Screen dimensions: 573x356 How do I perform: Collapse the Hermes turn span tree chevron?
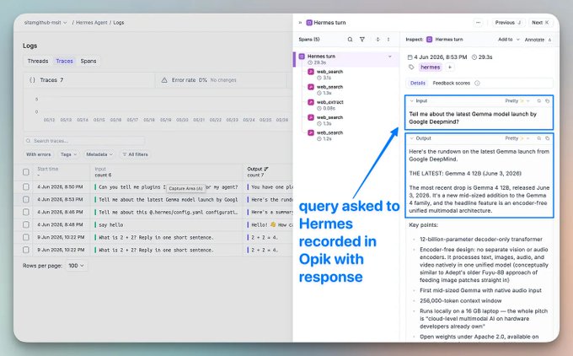click(x=390, y=57)
